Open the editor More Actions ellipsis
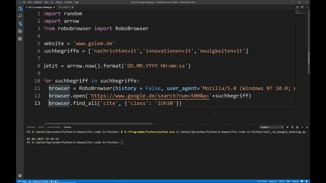 [x=307, y=7]
